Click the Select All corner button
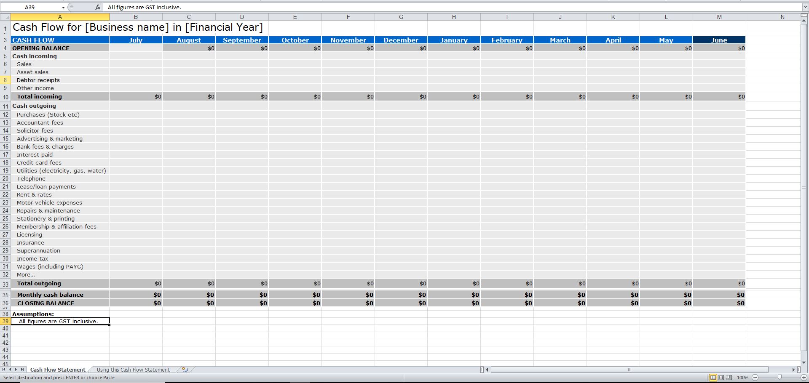Screen dimensions: 809x383 click(x=6, y=17)
